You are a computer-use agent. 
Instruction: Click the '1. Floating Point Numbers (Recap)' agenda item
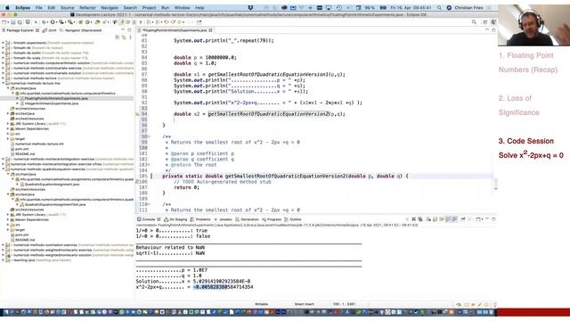528,62
